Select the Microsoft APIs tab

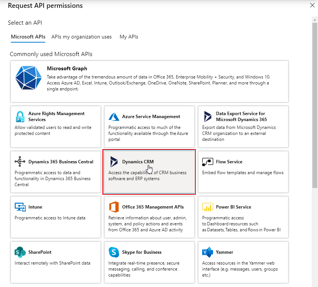[28, 37]
